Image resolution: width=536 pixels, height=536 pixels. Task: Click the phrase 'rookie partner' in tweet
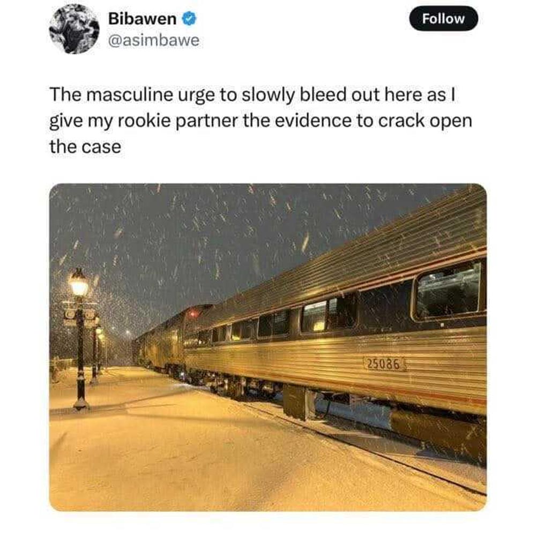pos(177,121)
